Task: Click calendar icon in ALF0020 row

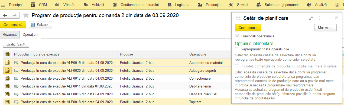Action: 7,70
